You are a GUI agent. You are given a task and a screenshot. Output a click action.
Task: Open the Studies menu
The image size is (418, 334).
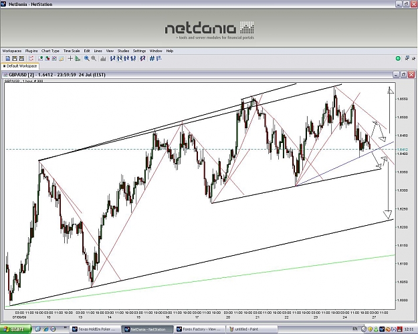pos(124,51)
